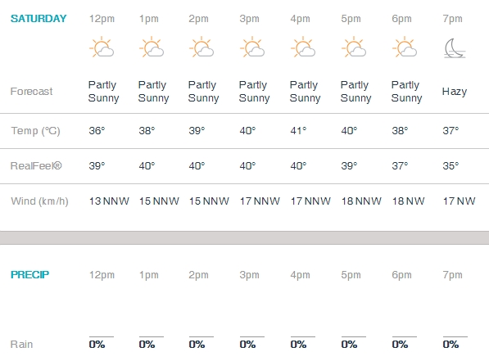Select the 35° RealFeel value at 7pm
Viewport: 489px width, 361px height.
tap(451, 166)
